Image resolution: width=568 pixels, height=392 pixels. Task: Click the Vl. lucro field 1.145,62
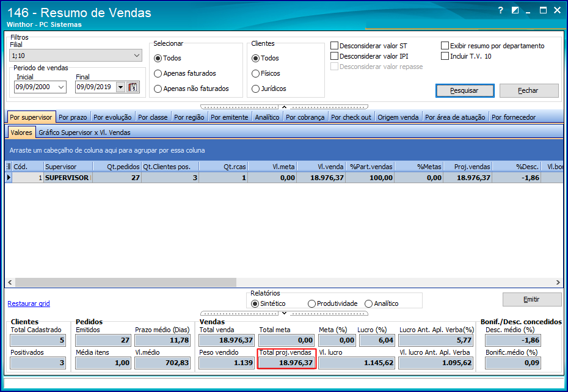coord(357,363)
